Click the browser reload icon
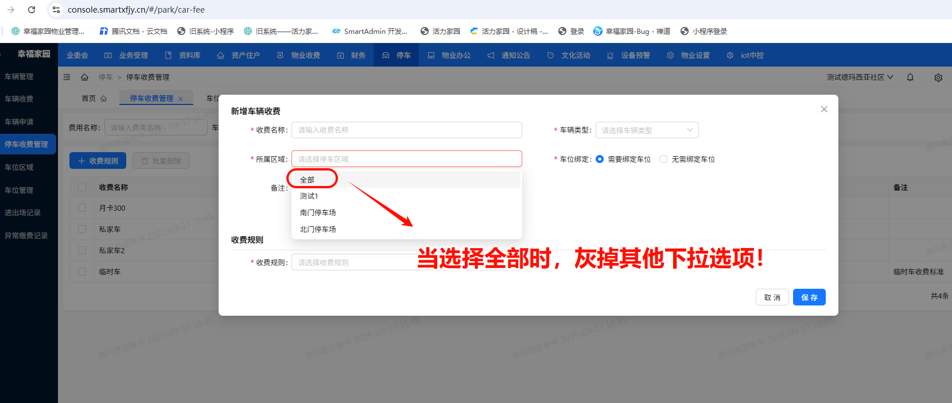 tap(32, 10)
